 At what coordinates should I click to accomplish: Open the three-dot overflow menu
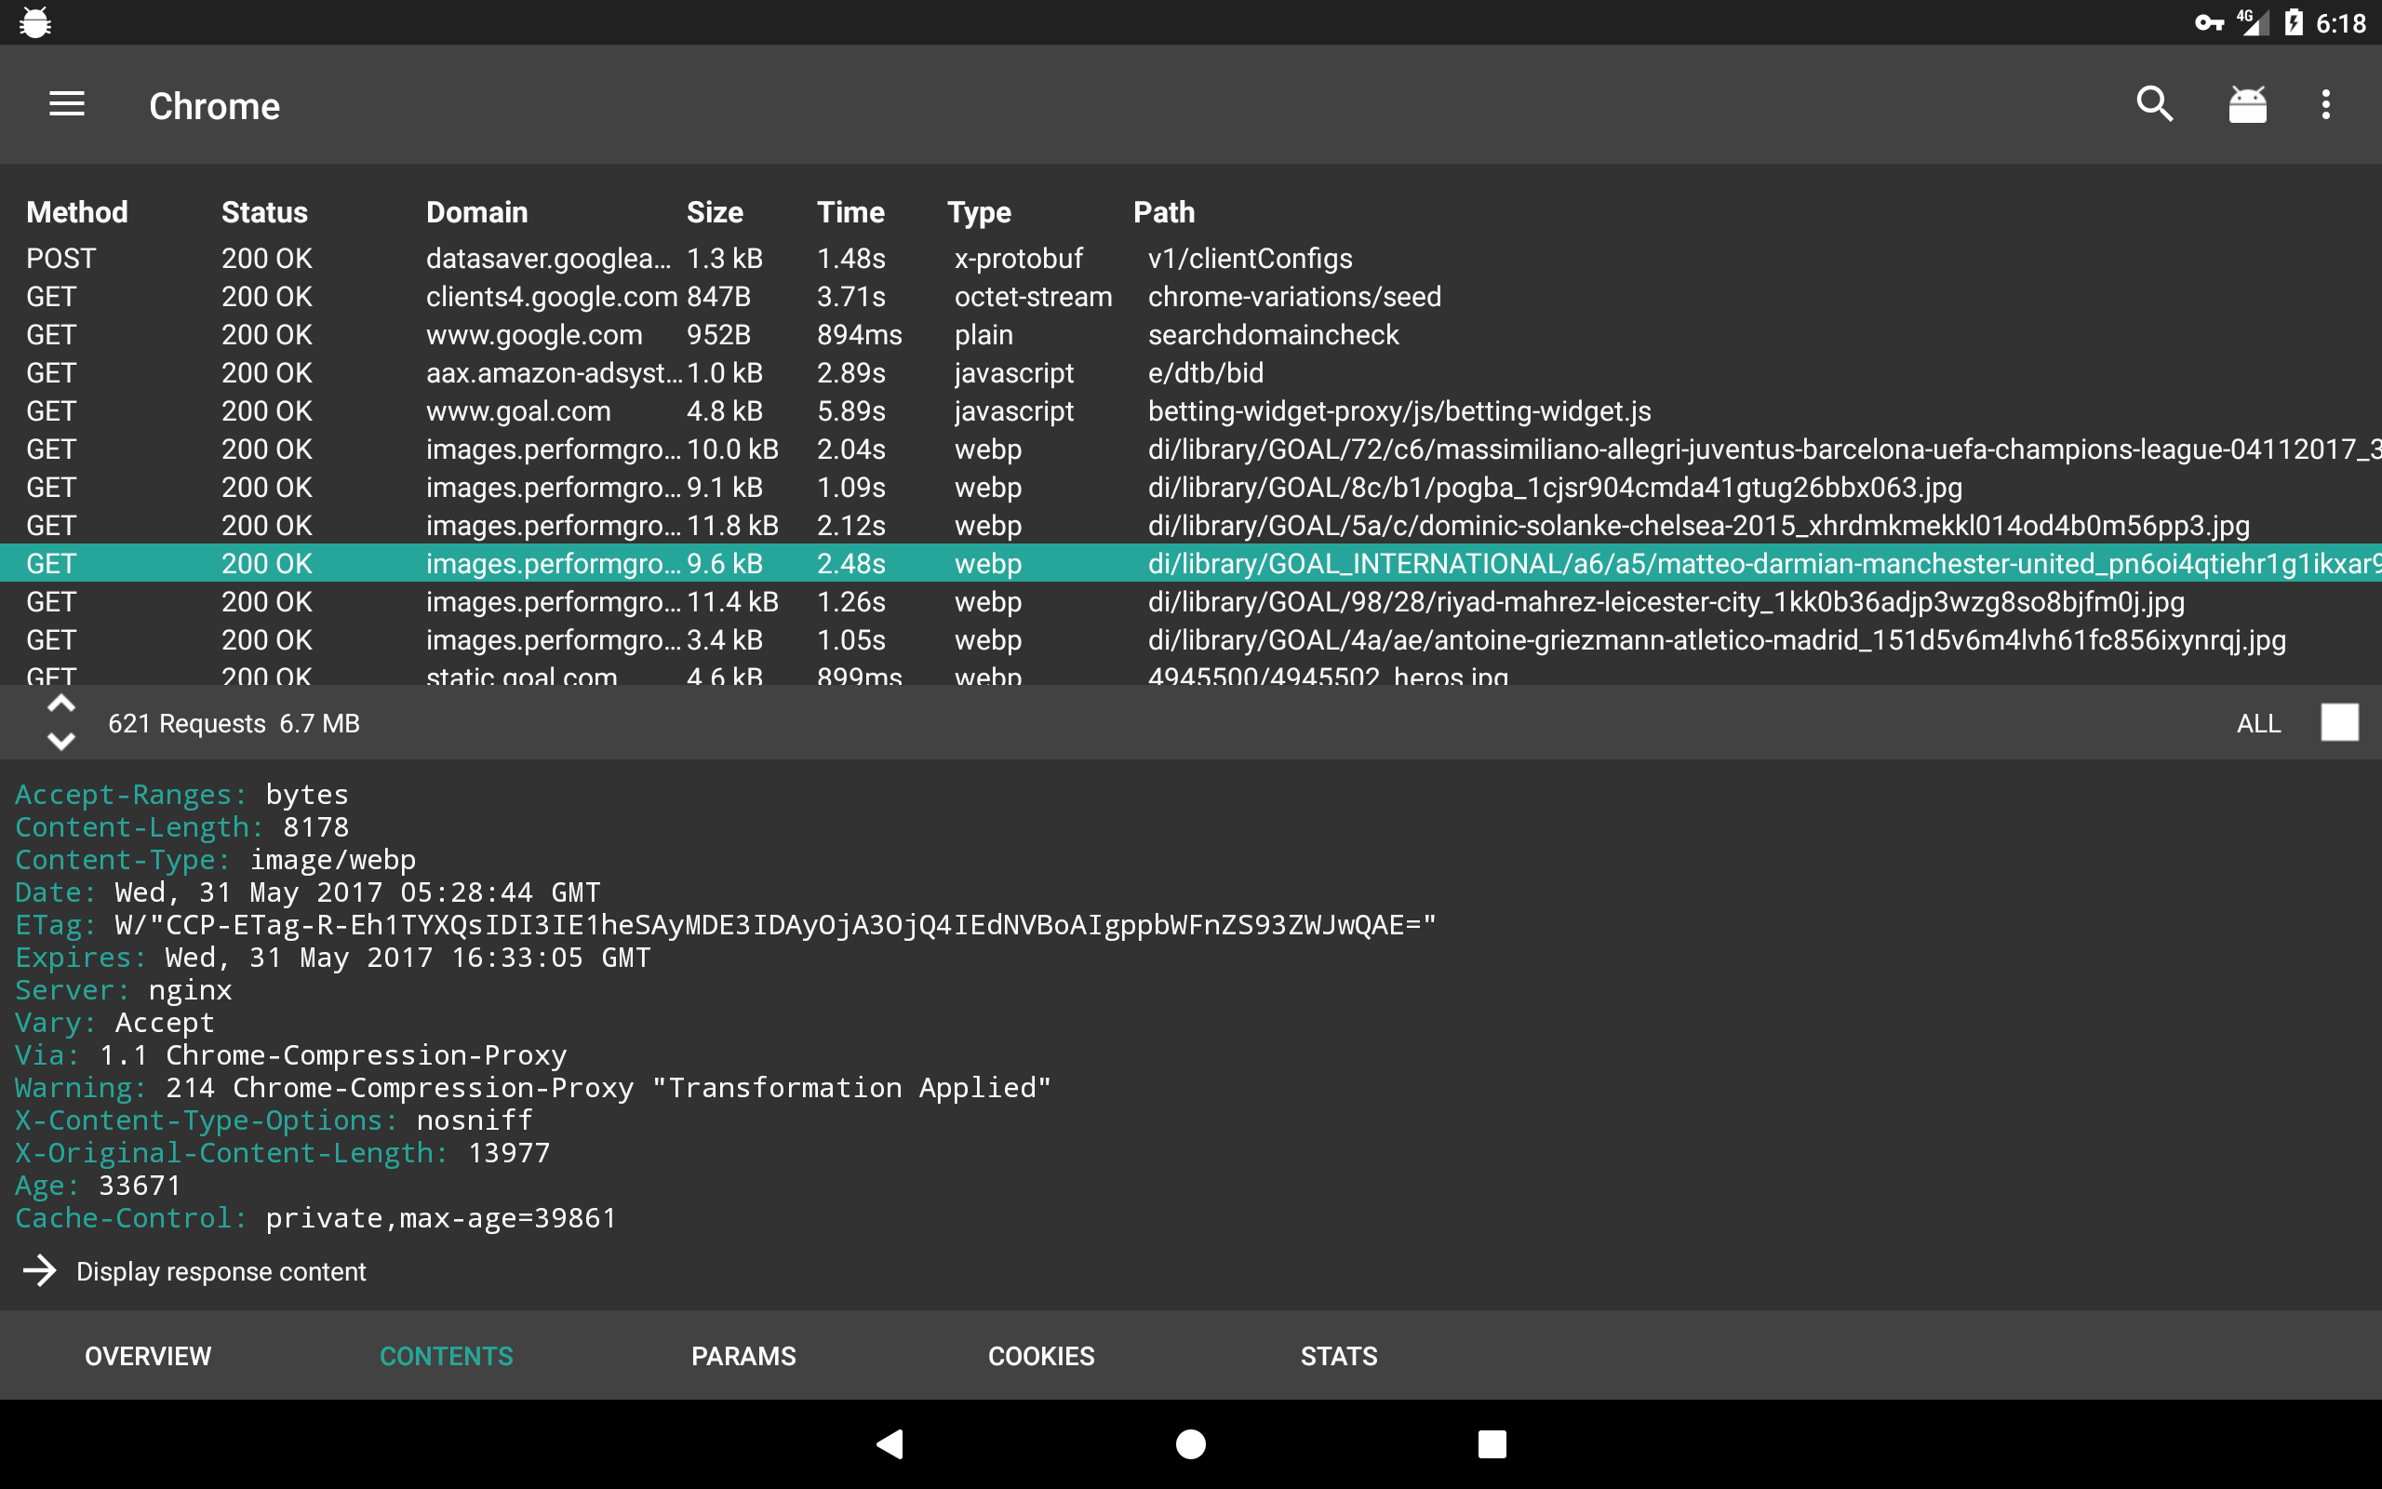[x=2326, y=104]
